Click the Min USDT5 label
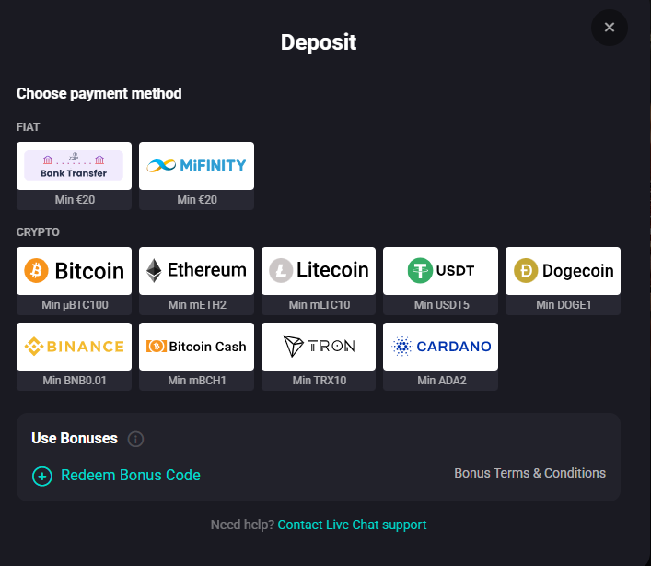This screenshot has width=651, height=566. coord(440,305)
